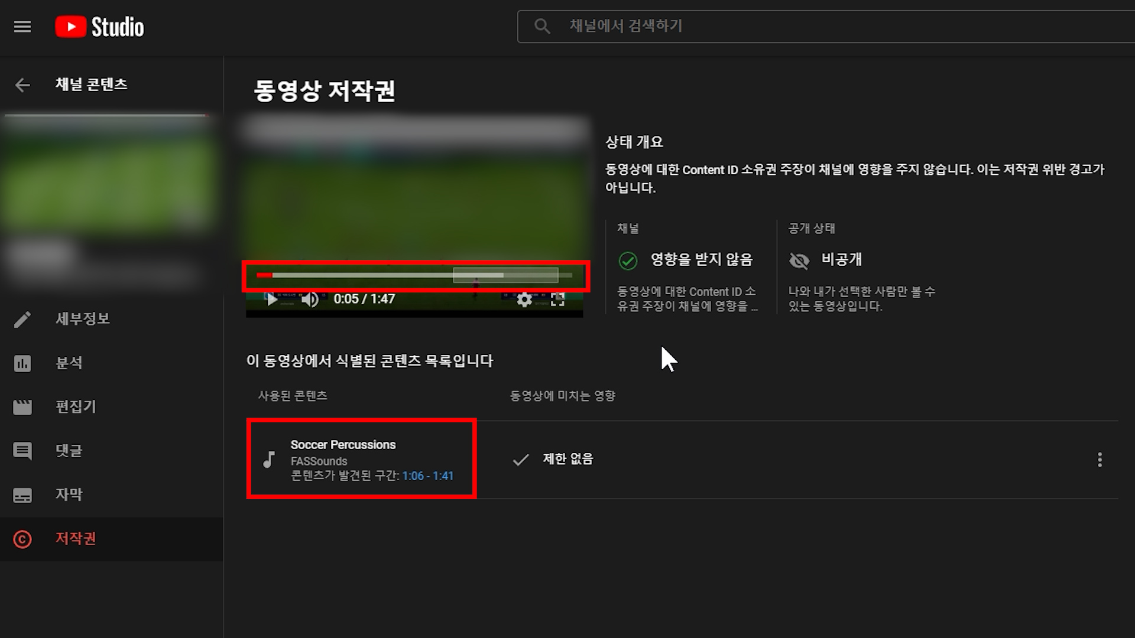The width and height of the screenshot is (1135, 638).
Task: Open the hamburger navigation menu
Action: click(22, 27)
